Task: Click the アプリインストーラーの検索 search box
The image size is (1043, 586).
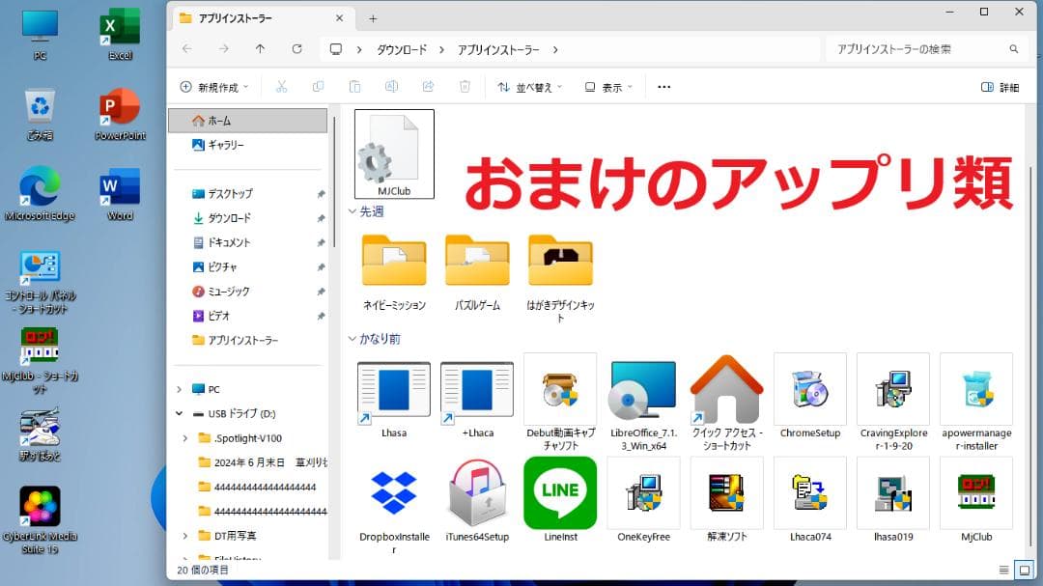Action: 917,48
